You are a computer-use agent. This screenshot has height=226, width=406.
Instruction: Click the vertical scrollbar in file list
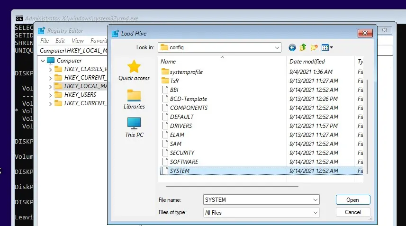point(367,127)
